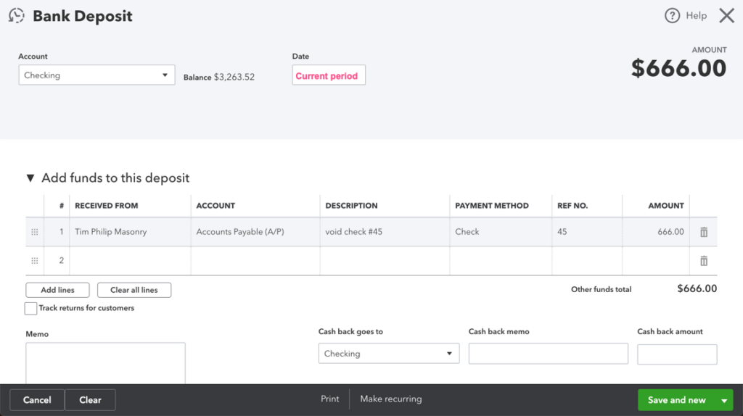The height and width of the screenshot is (416, 743).
Task: Grab the drag handle for line 1
Action: click(35, 232)
